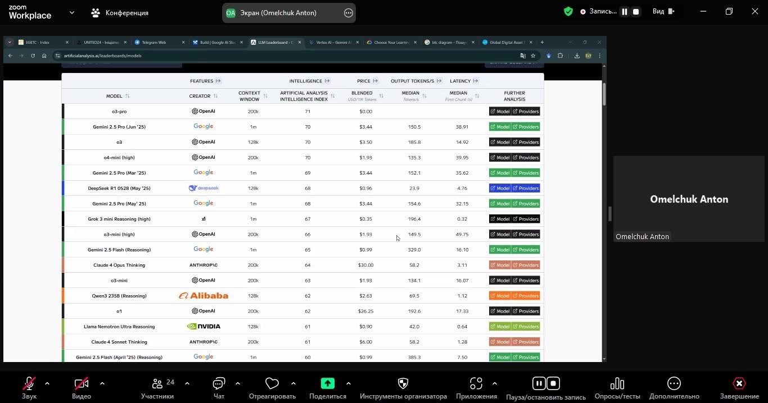Open Инструменты организатора shield icon
Screen dimensions: 768x403
[403, 384]
